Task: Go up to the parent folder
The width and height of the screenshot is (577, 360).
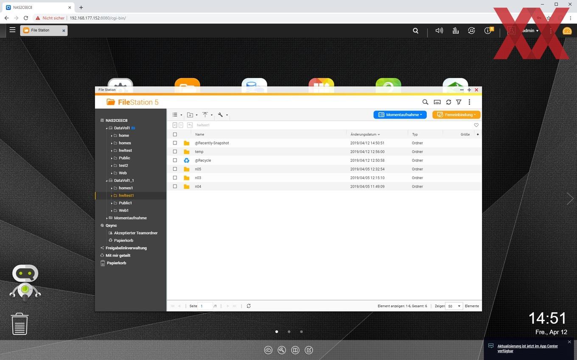Action: [x=190, y=125]
